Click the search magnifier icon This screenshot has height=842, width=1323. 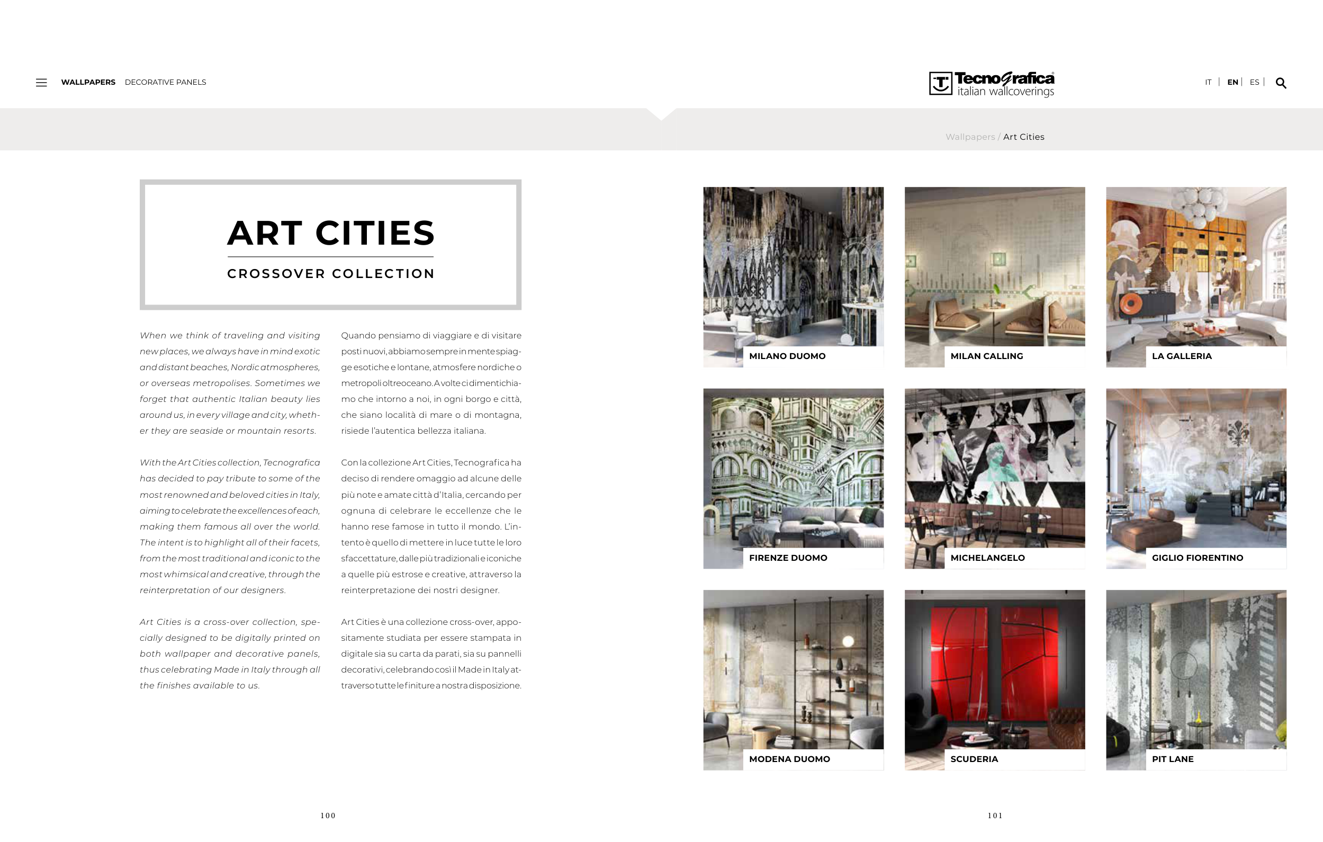(1281, 83)
